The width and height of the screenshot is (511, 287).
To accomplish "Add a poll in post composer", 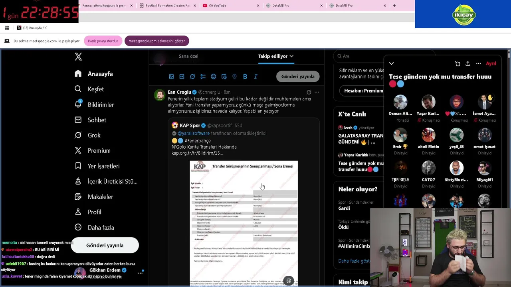I will 203,77.
